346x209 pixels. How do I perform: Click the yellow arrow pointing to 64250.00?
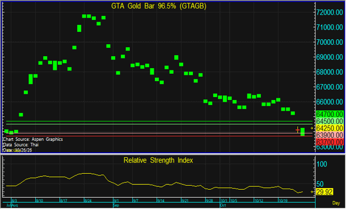(x=312, y=128)
